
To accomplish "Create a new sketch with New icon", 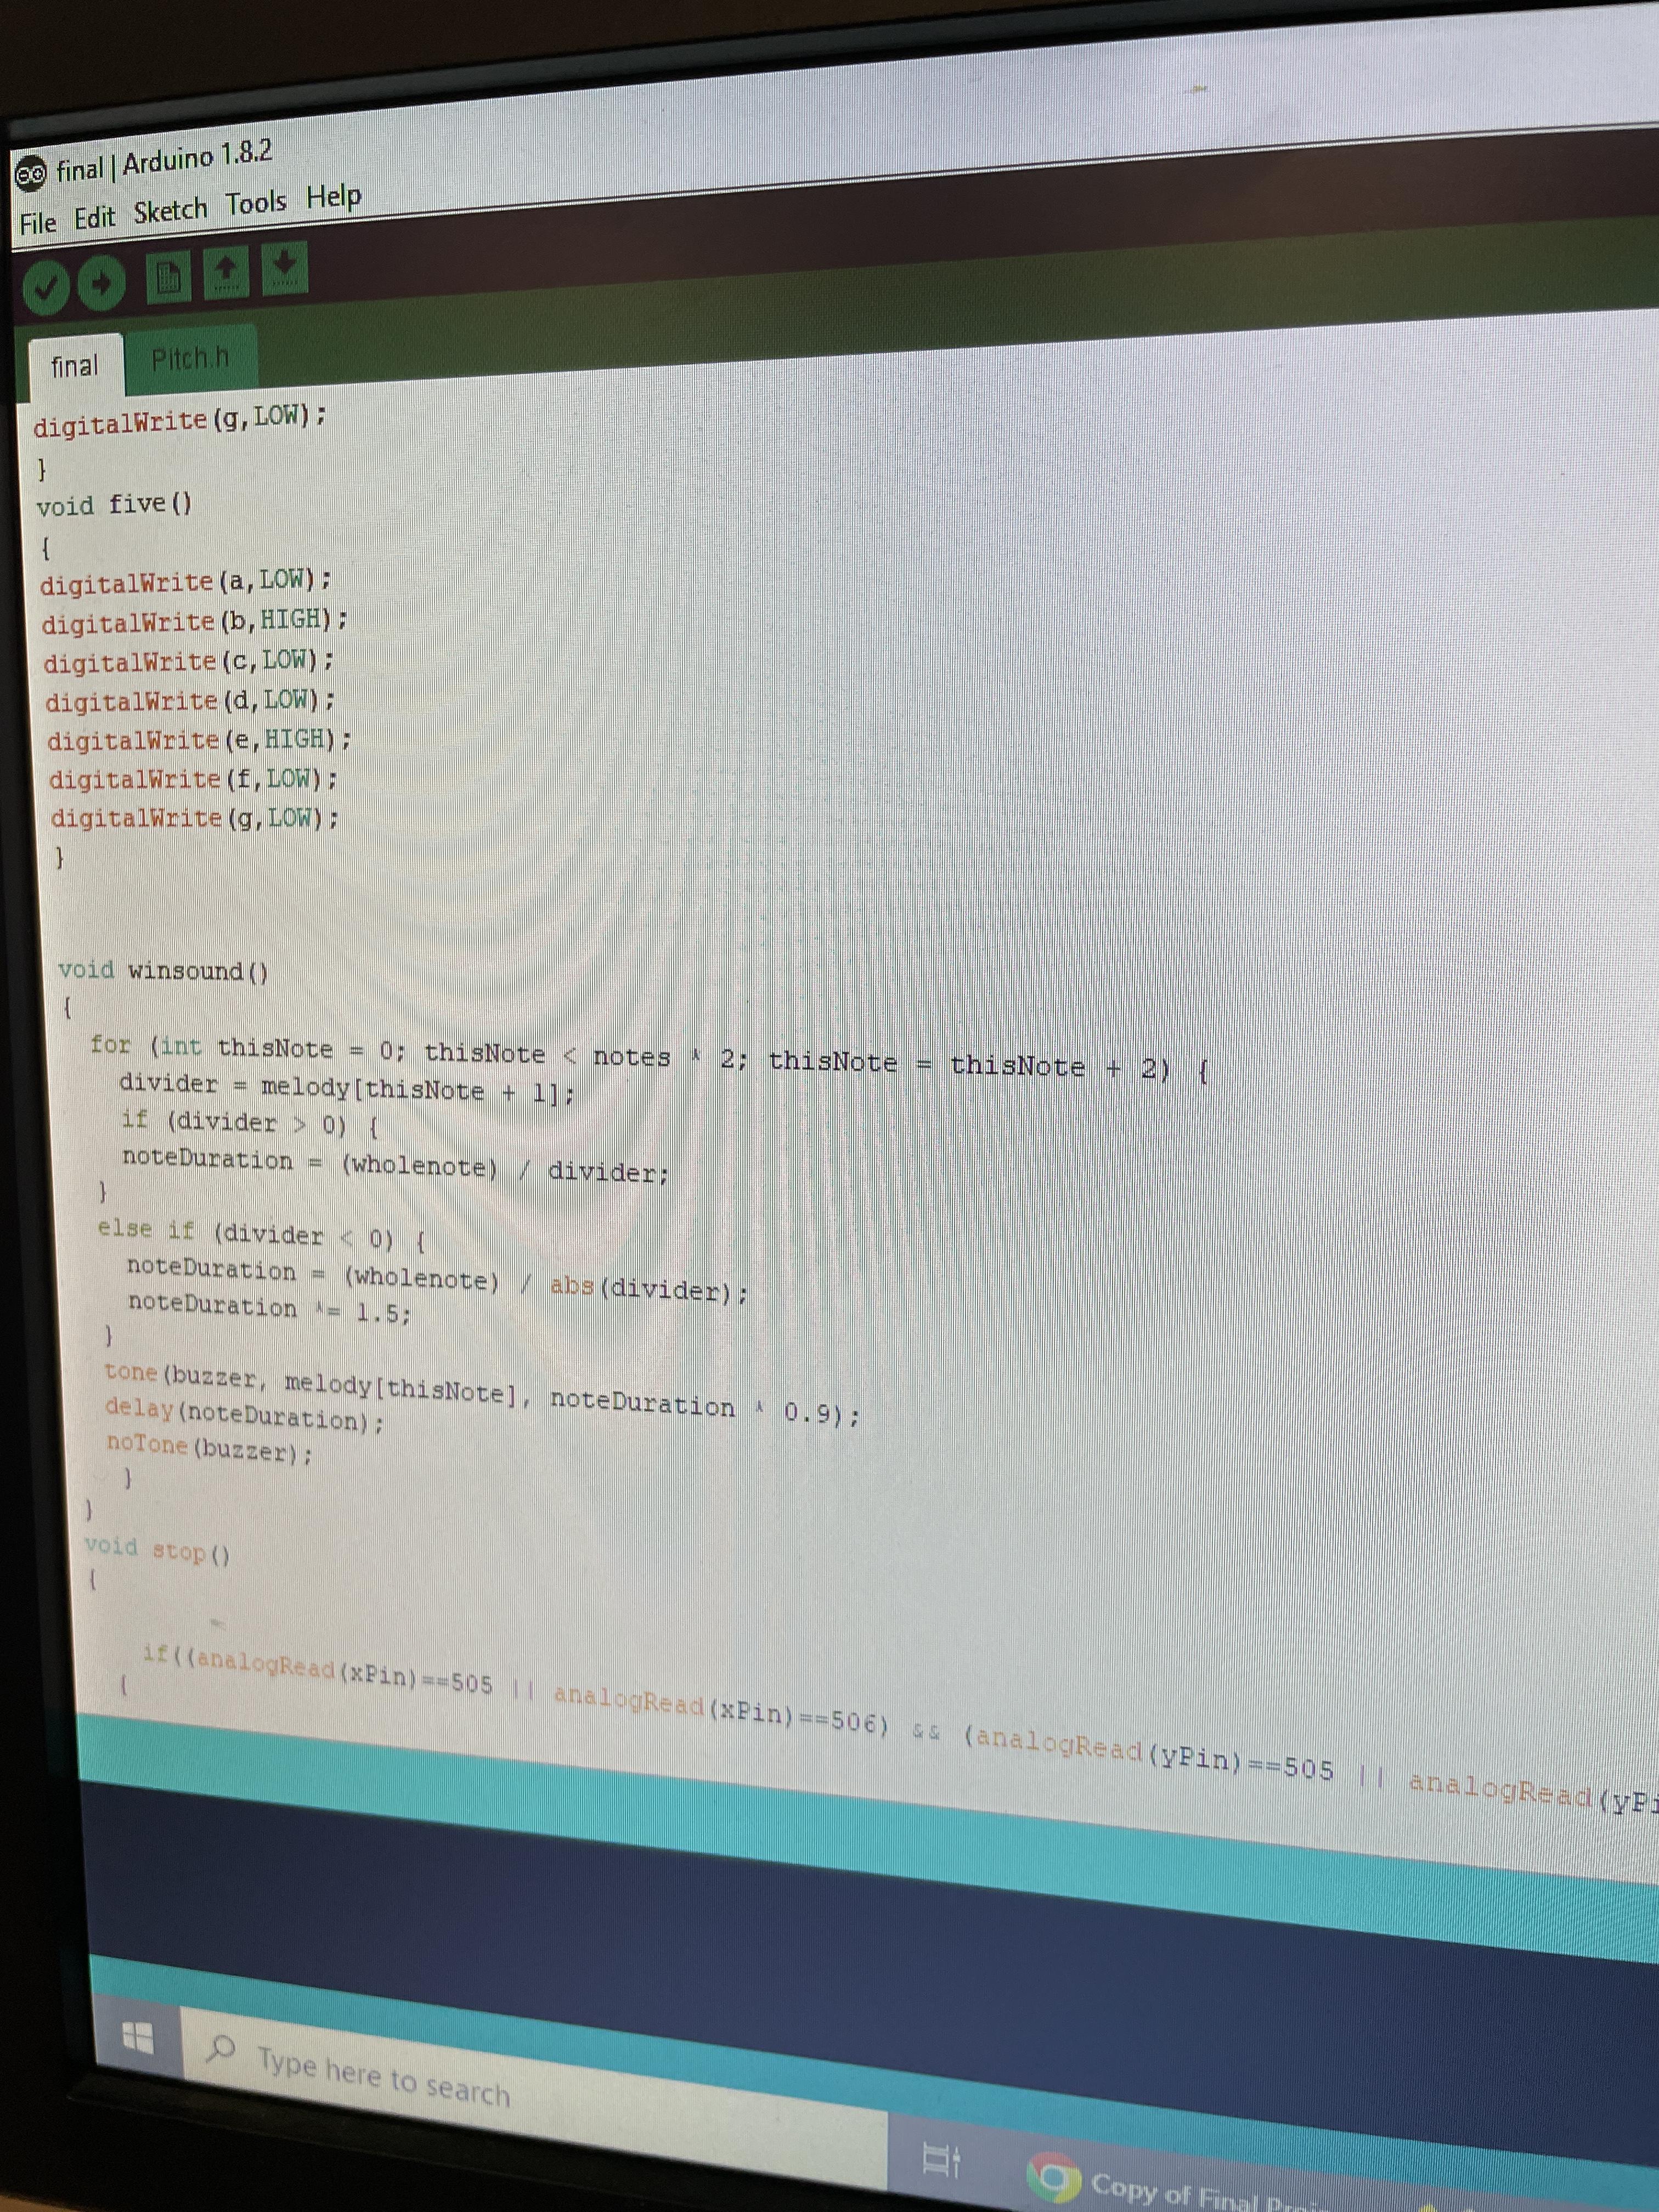I will (x=168, y=277).
